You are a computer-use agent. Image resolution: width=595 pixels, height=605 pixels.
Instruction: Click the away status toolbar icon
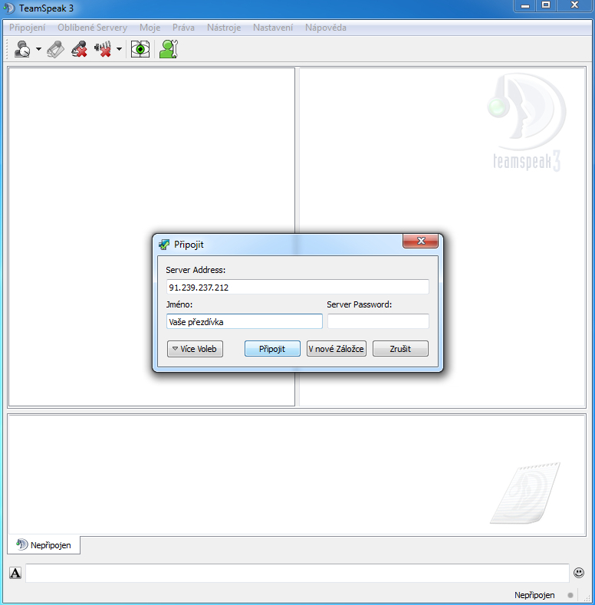click(x=22, y=50)
